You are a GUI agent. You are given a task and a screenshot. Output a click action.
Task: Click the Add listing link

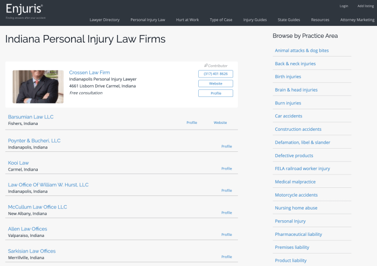tap(366, 6)
